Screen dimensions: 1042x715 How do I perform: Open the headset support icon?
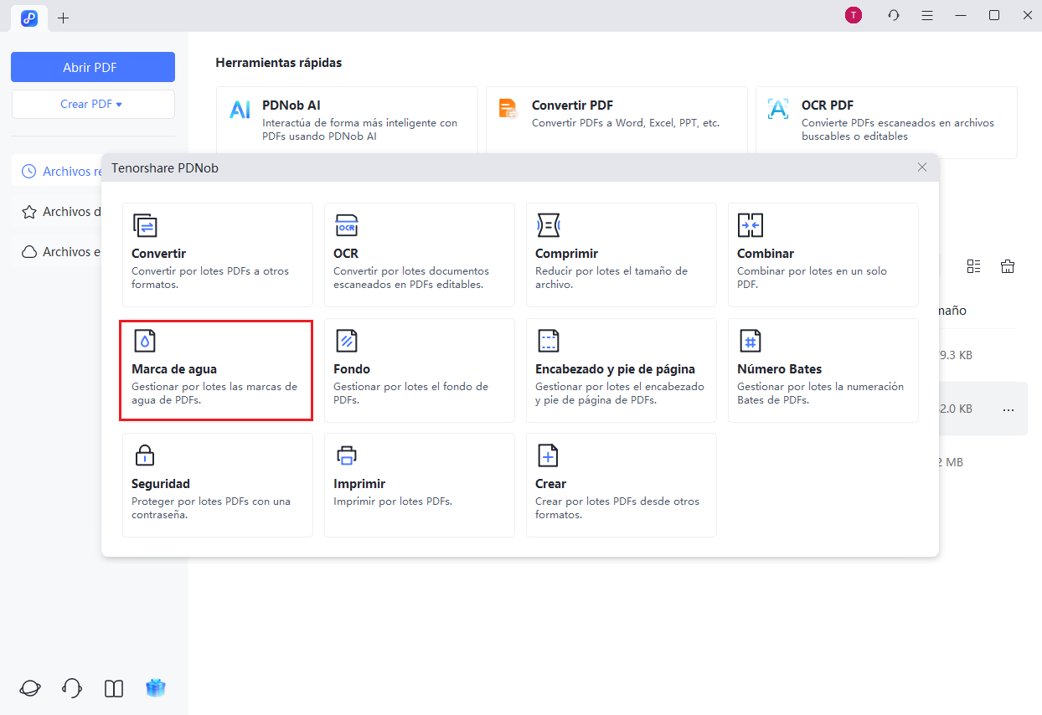coord(72,688)
